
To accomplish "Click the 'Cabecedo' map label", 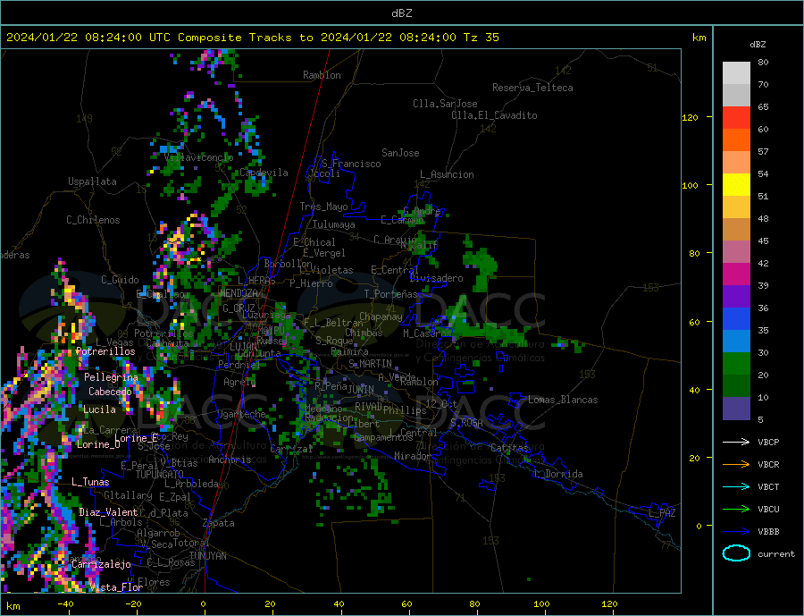I will click(x=110, y=392).
